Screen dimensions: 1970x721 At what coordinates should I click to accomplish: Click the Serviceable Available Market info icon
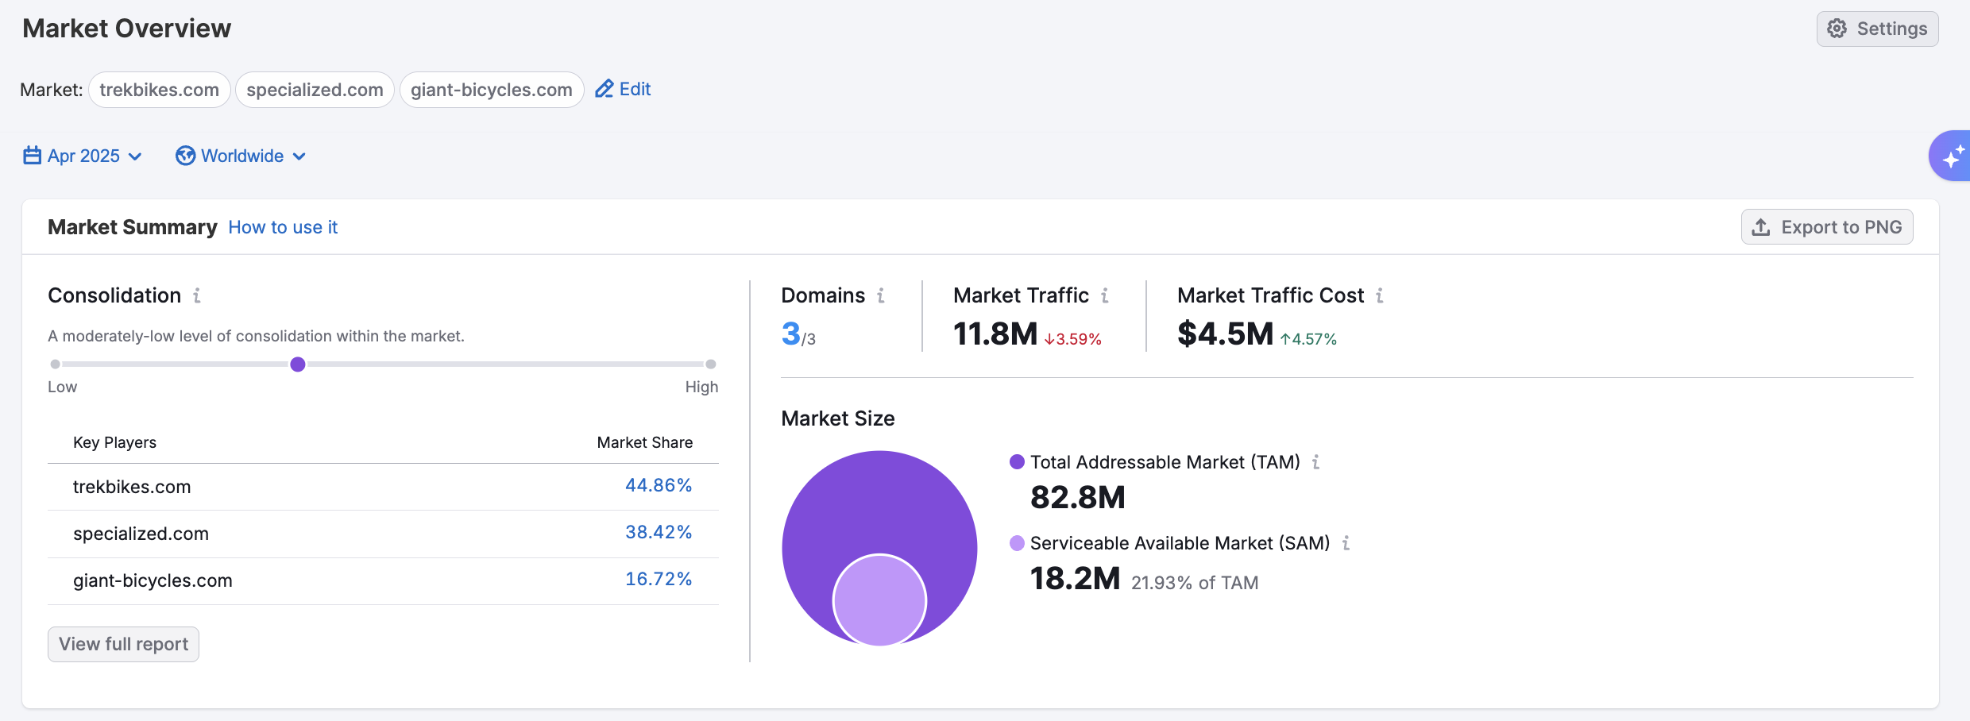[1346, 543]
